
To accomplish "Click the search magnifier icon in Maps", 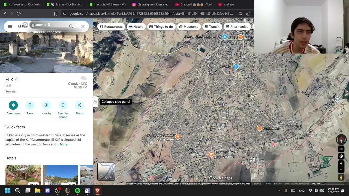I will click(x=71, y=26).
